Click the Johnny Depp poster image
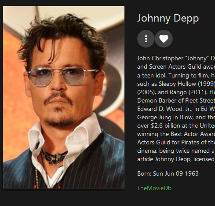 click(64, 97)
